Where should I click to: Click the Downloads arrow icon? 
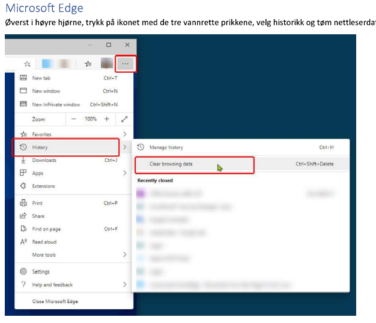point(23,160)
